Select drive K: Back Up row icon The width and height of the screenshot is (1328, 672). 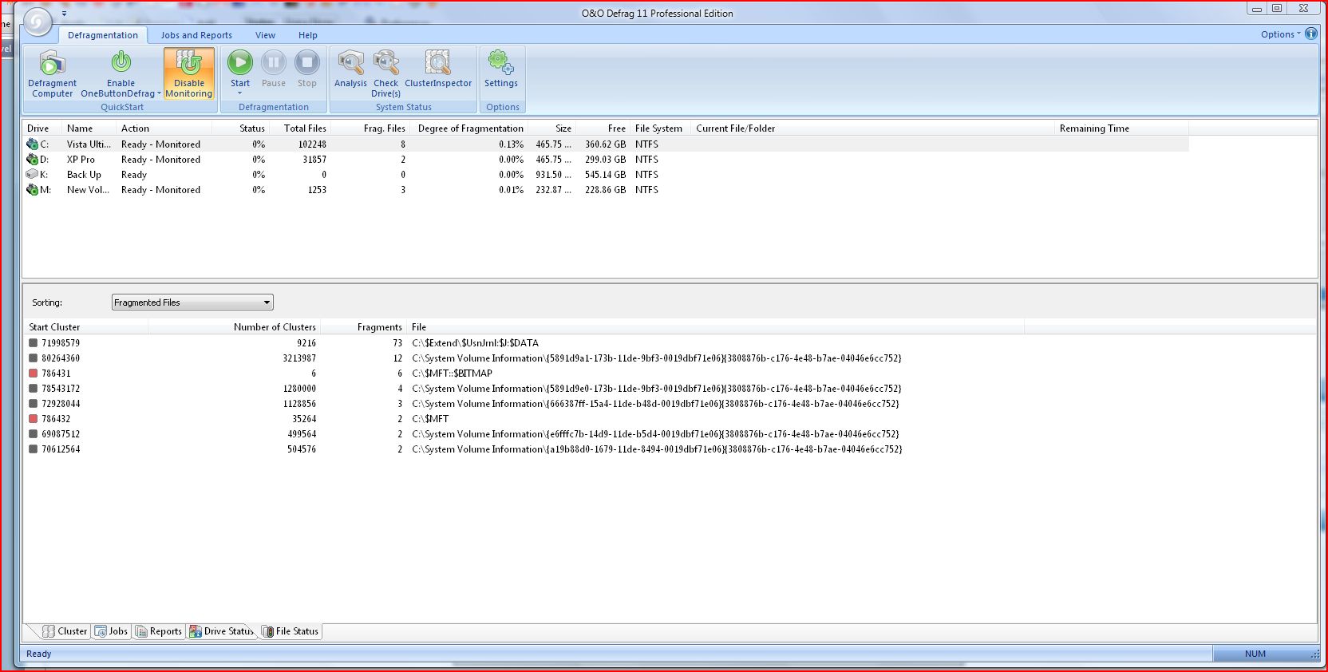point(32,175)
